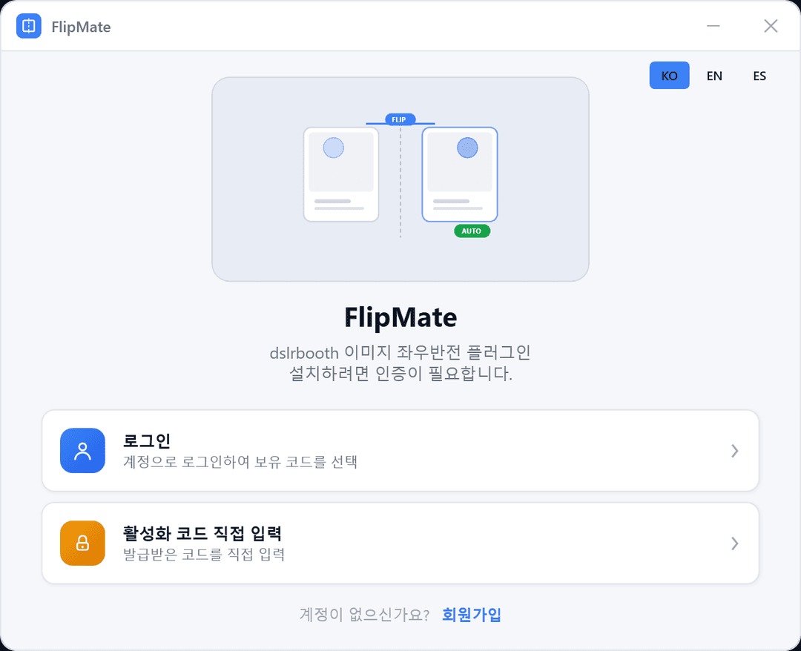Viewport: 801px width, 651px height.
Task: Click the FlipMate logo icon in the title bar
Action: tap(29, 26)
